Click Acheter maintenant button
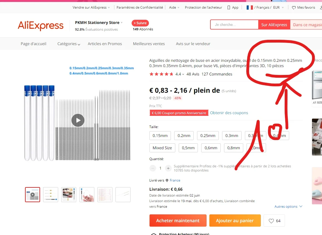 [x=178, y=221]
